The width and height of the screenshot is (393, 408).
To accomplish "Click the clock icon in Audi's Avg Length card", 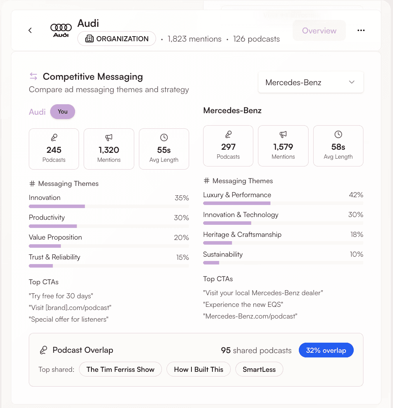I will 164,137.
